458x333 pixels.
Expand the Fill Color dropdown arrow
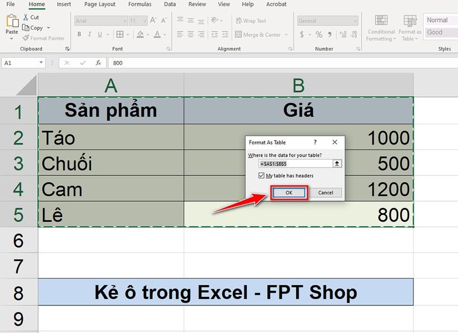[148, 34]
